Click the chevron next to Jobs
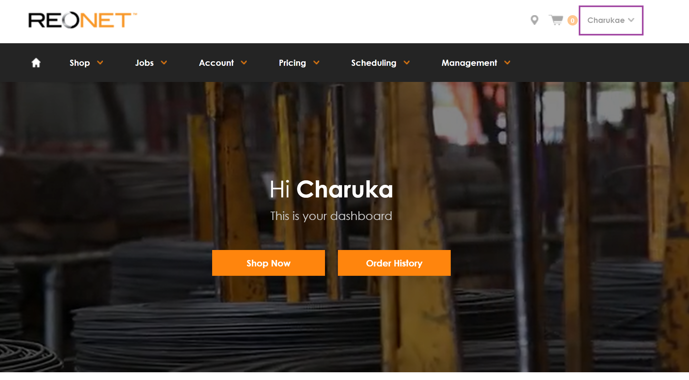The height and width of the screenshot is (380, 689). (164, 63)
